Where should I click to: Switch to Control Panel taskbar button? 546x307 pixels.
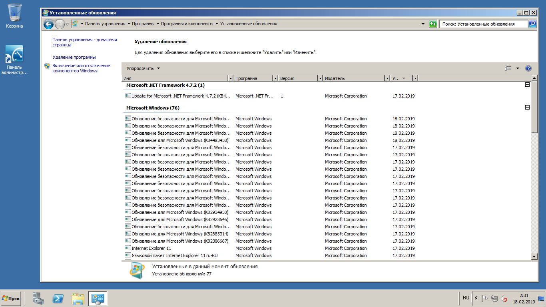98,298
